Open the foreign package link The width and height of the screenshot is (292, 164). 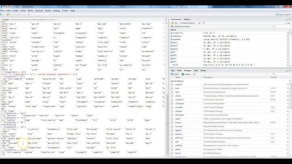click(x=178, y=123)
